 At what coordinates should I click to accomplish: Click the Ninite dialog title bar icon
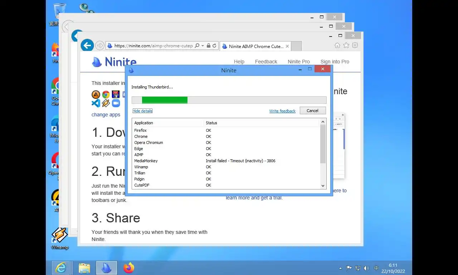(x=131, y=70)
